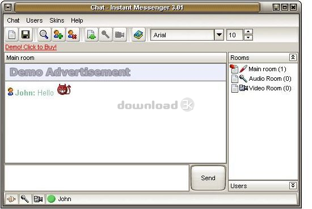The width and height of the screenshot is (312, 209).
Task: Click John's name in the status bar
Action: 65,199
